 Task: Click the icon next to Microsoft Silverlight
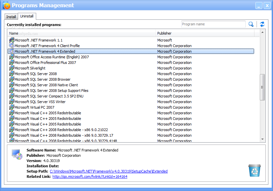pyautogui.click(x=12, y=68)
